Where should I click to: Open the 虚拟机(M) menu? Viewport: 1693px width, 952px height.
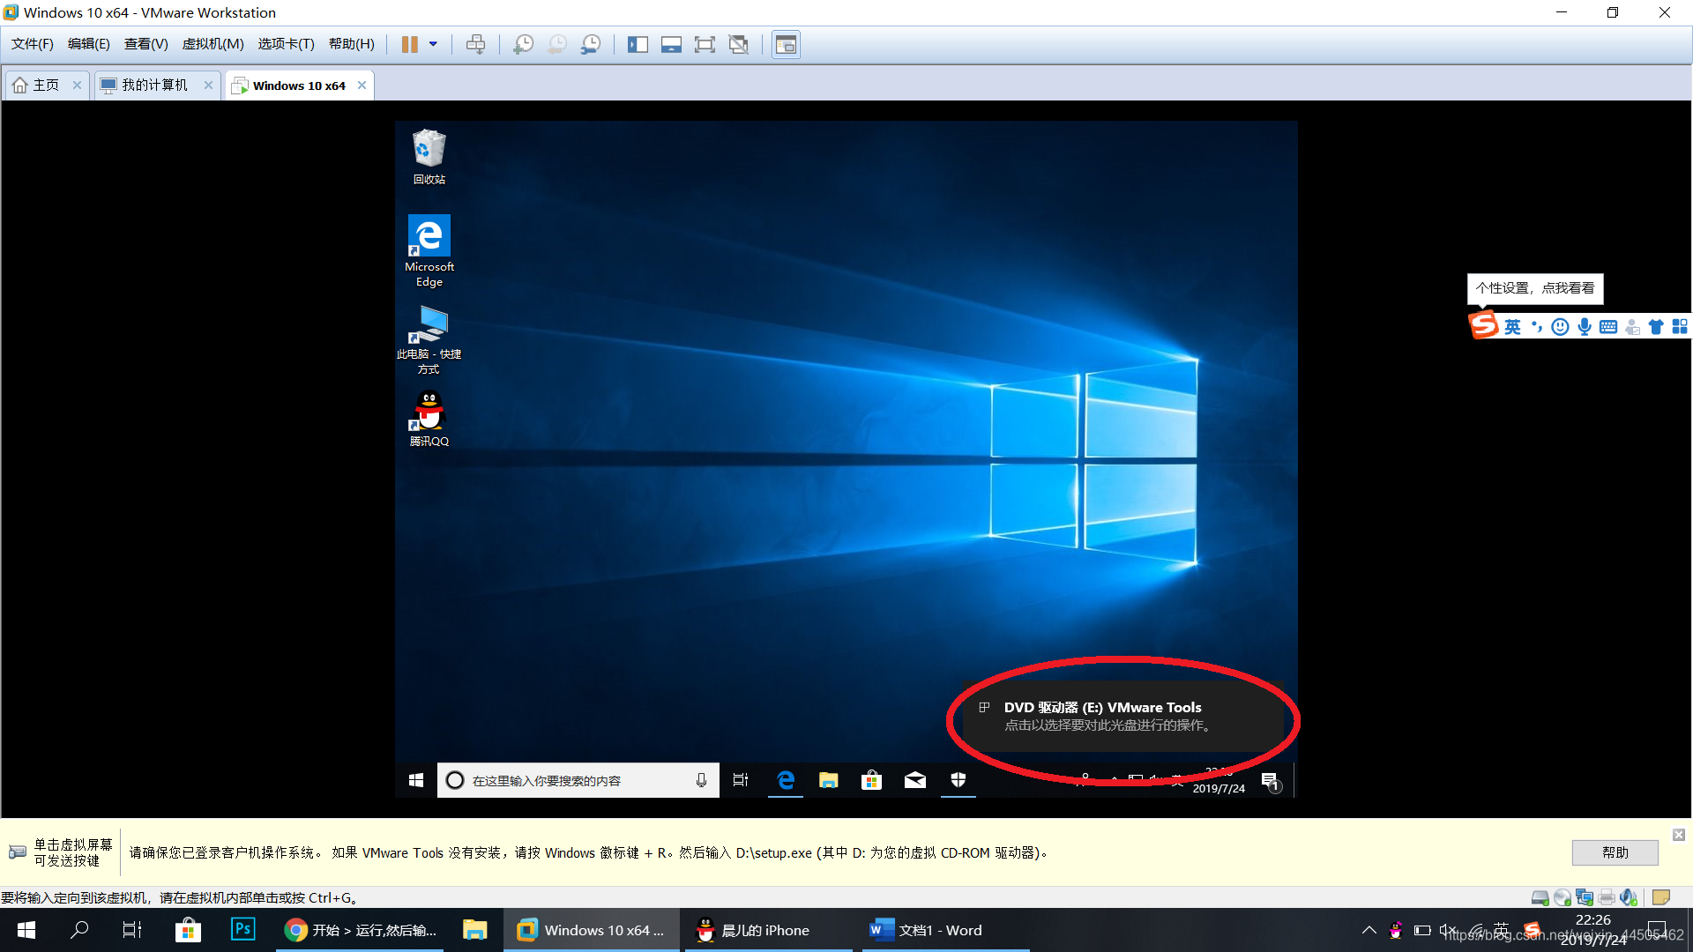pos(213,44)
